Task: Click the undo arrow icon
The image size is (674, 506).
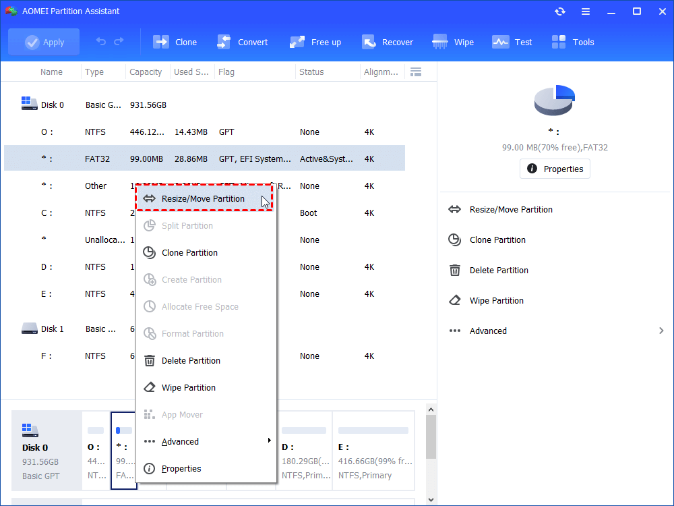Action: [101, 42]
